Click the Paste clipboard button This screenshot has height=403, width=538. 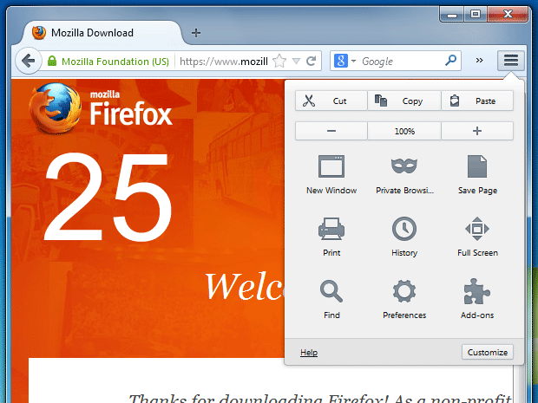click(x=477, y=101)
